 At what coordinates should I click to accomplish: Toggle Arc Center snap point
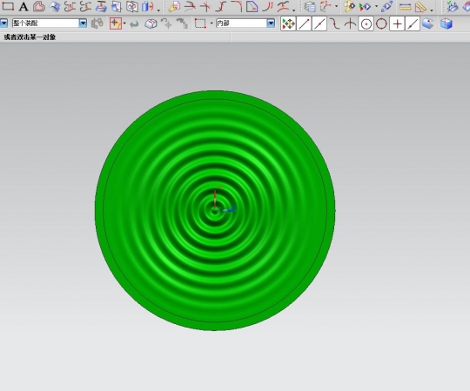tap(366, 24)
